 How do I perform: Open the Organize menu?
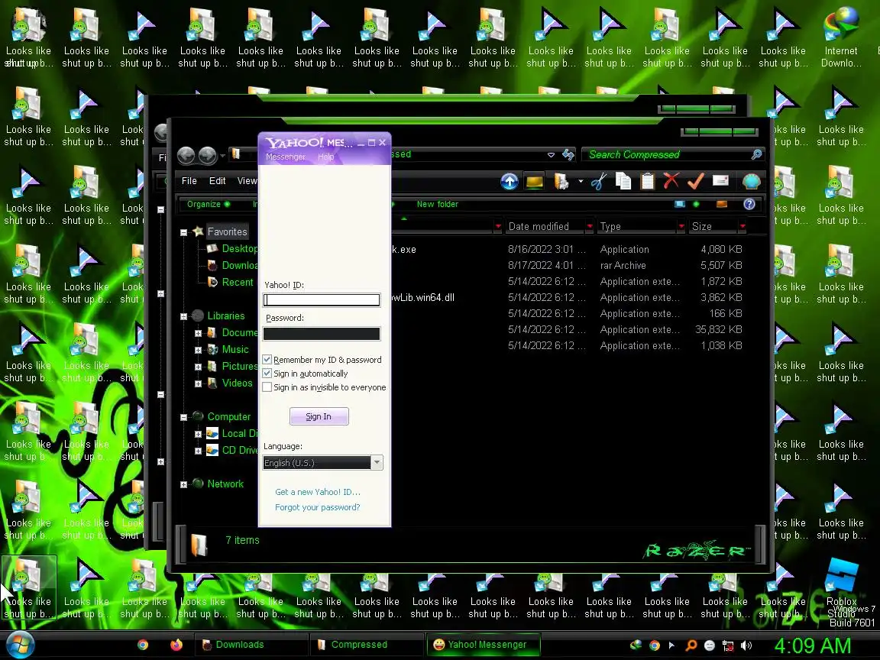209,204
